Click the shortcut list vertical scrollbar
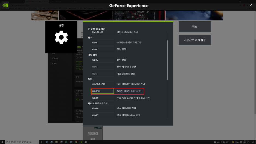The height and width of the screenshot is (144, 256). (167, 60)
